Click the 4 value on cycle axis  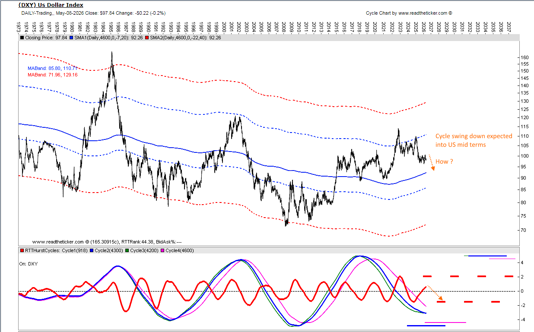point(522,262)
